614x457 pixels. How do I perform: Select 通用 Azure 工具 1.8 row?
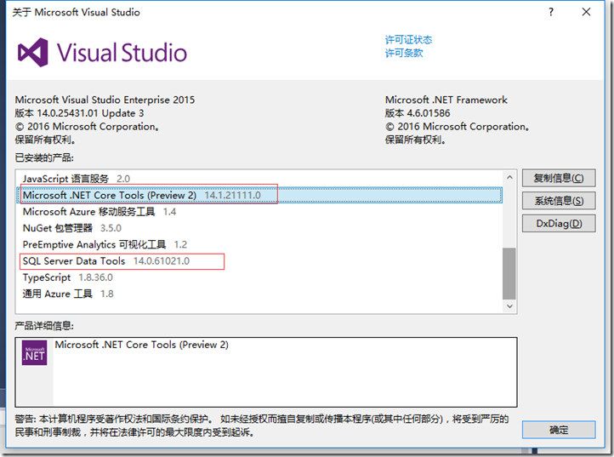[259, 294]
